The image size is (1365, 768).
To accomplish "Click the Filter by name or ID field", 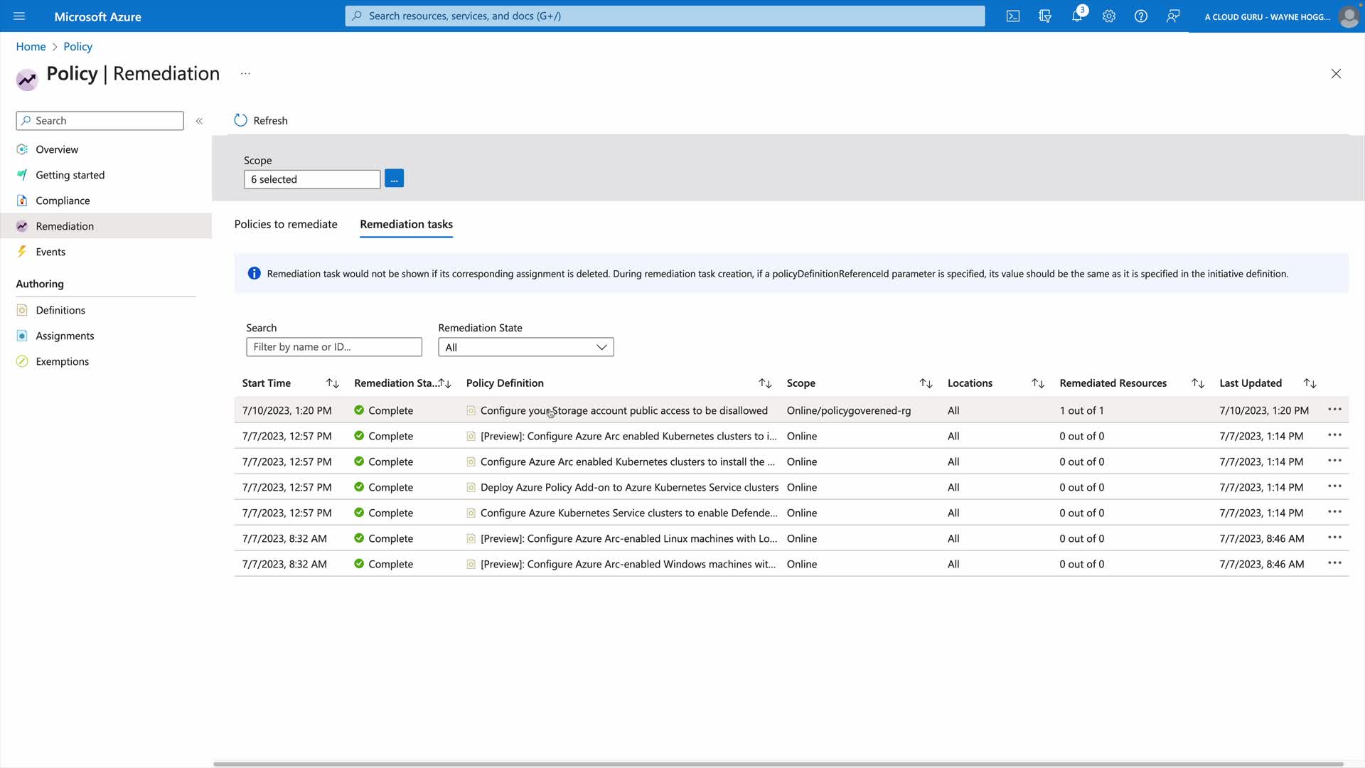I will [x=333, y=347].
